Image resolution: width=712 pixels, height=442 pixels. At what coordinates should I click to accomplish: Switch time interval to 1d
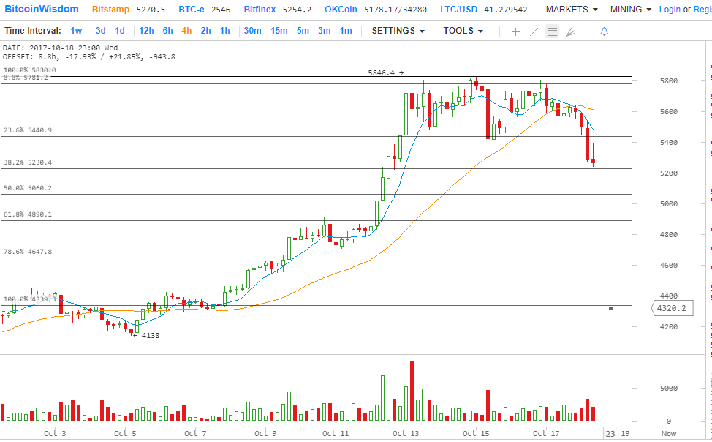119,31
